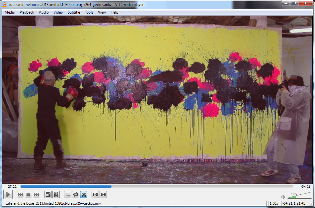Show the playlist view
Image resolution: width=315 pixels, height=208 pixels.
click(x=68, y=194)
